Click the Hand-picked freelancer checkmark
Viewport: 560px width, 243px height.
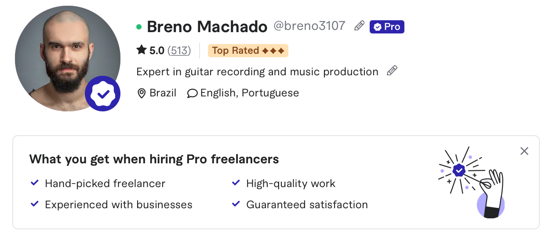(x=35, y=183)
